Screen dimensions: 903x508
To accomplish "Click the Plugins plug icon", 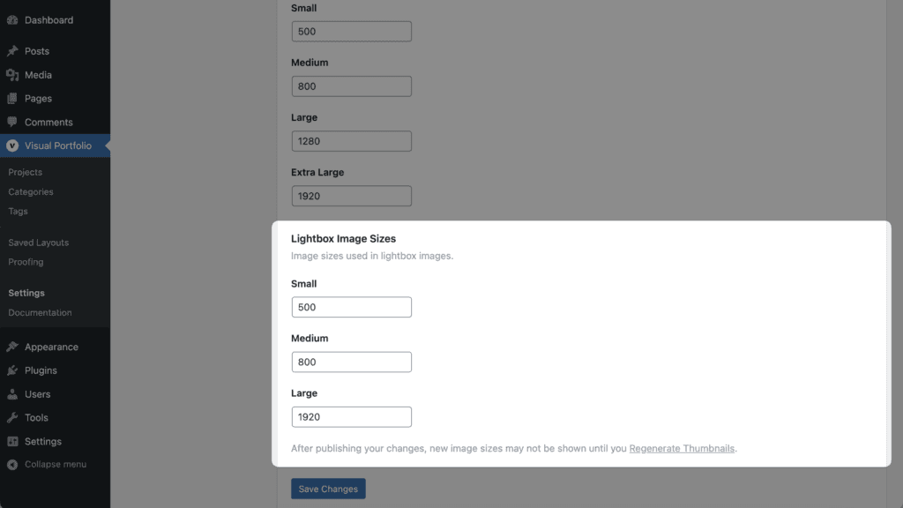I will point(12,370).
